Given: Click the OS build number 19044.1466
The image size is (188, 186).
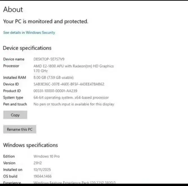Looking at the screenshot, I should pos(43,176).
